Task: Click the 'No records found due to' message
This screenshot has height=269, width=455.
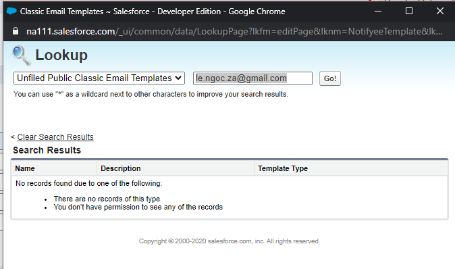Action: click(x=89, y=184)
